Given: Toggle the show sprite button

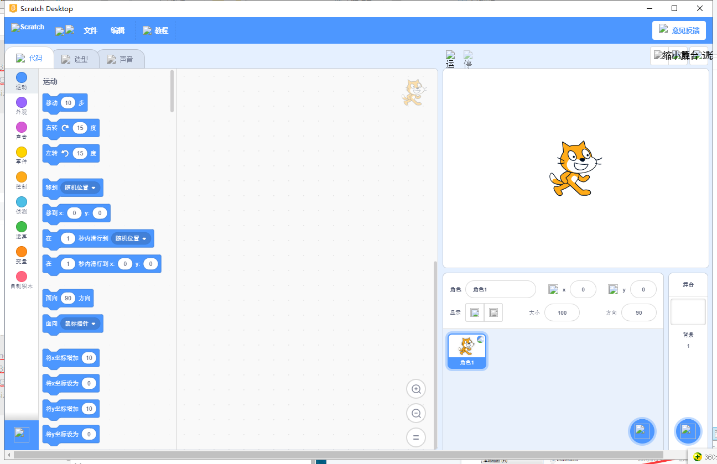Looking at the screenshot, I should tap(475, 312).
